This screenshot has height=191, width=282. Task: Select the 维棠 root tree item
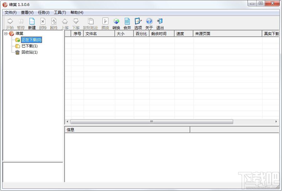[19, 34]
